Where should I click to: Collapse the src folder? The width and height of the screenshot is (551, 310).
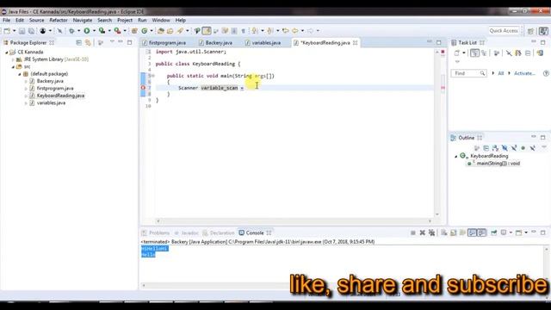click(x=13, y=67)
